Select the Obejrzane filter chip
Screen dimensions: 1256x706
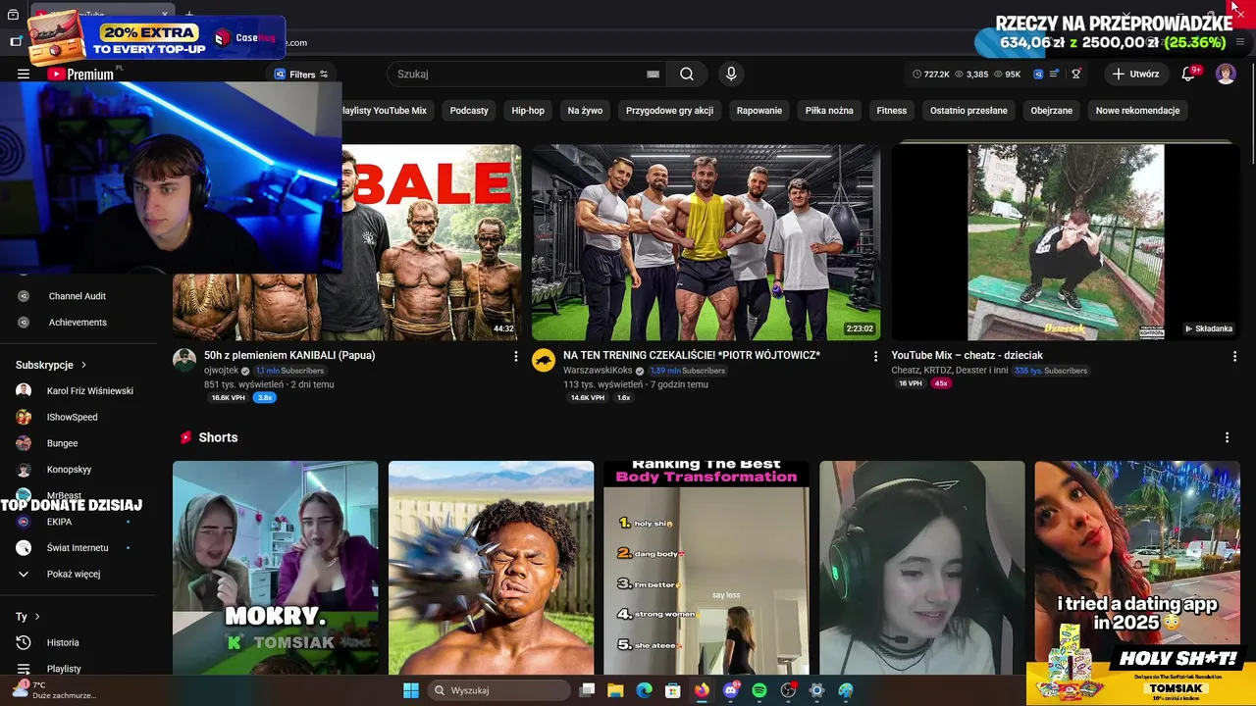(x=1052, y=111)
